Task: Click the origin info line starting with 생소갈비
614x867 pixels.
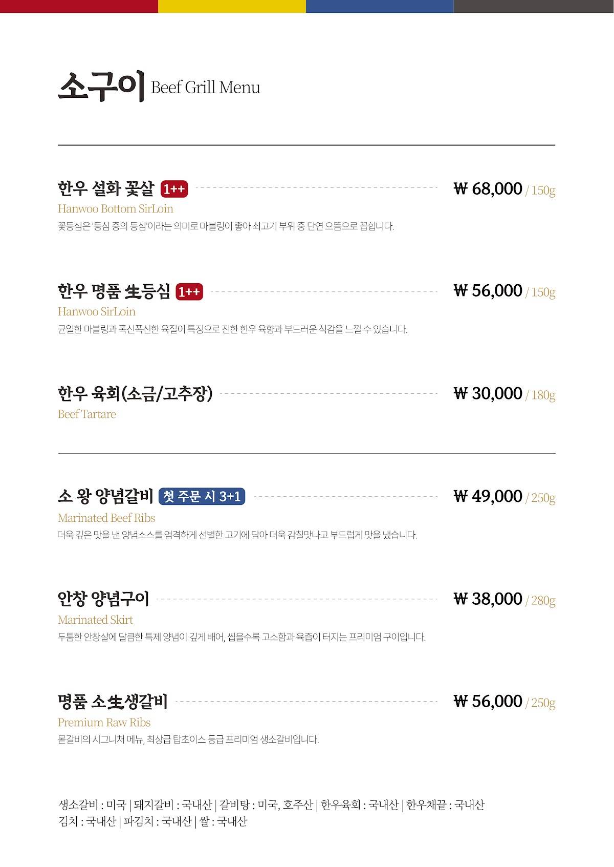Action: click(x=271, y=805)
